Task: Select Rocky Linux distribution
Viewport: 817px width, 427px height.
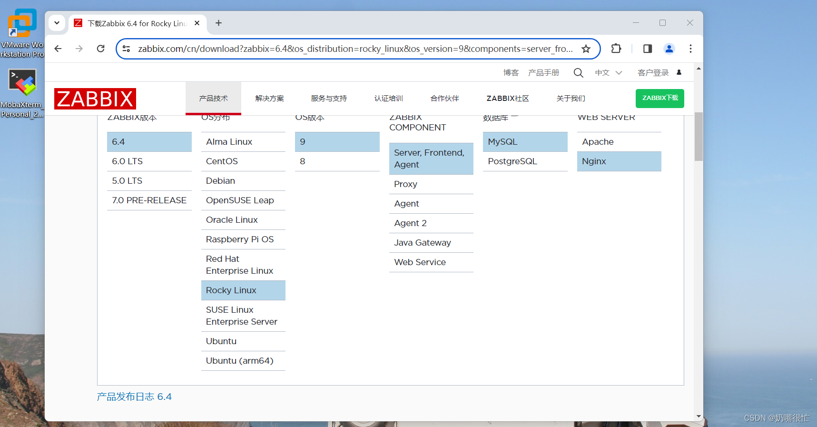Action: 243,290
